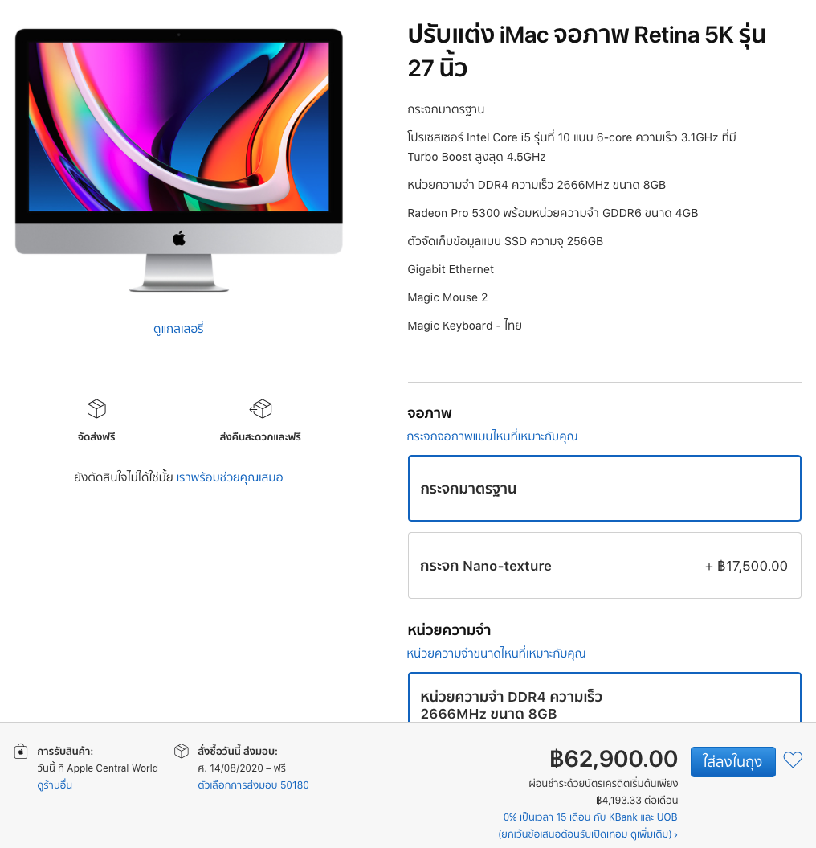Image resolution: width=816 pixels, height=848 pixels.
Task: Select the กระจก Nano-texture glass option
Action: (x=604, y=566)
